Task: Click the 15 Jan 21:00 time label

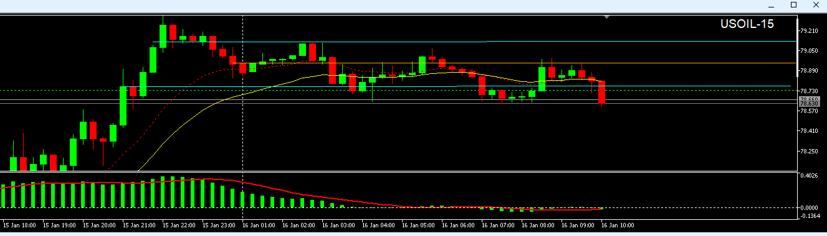Action: (x=139, y=225)
